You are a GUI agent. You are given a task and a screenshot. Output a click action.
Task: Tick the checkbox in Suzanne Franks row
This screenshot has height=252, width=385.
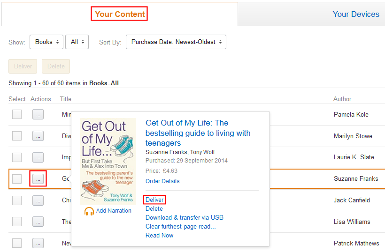click(x=17, y=178)
